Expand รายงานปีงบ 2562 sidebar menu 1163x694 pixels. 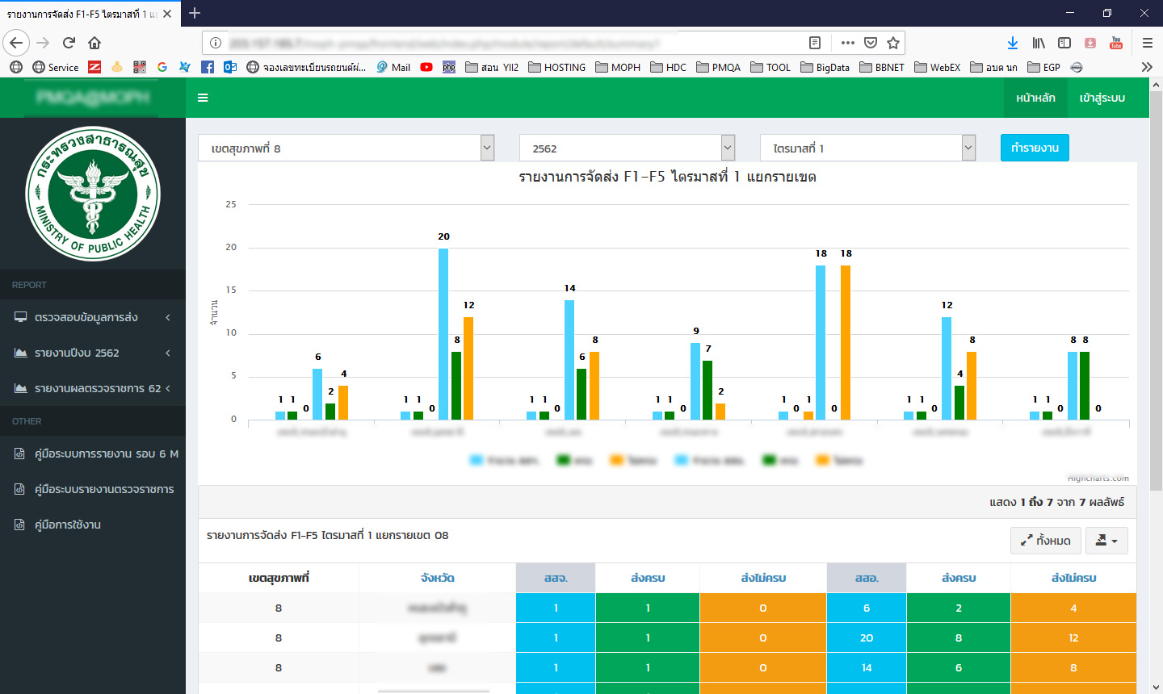[x=93, y=353]
